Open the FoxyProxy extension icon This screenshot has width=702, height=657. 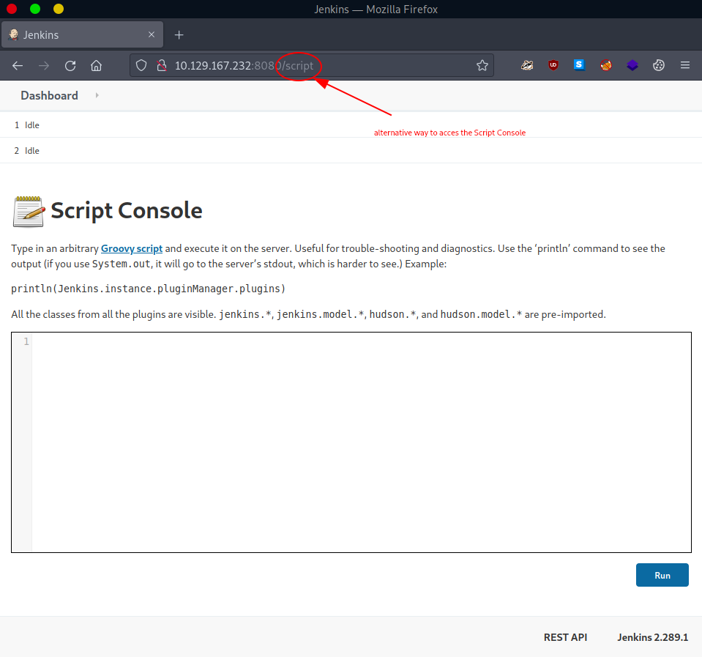coord(605,65)
